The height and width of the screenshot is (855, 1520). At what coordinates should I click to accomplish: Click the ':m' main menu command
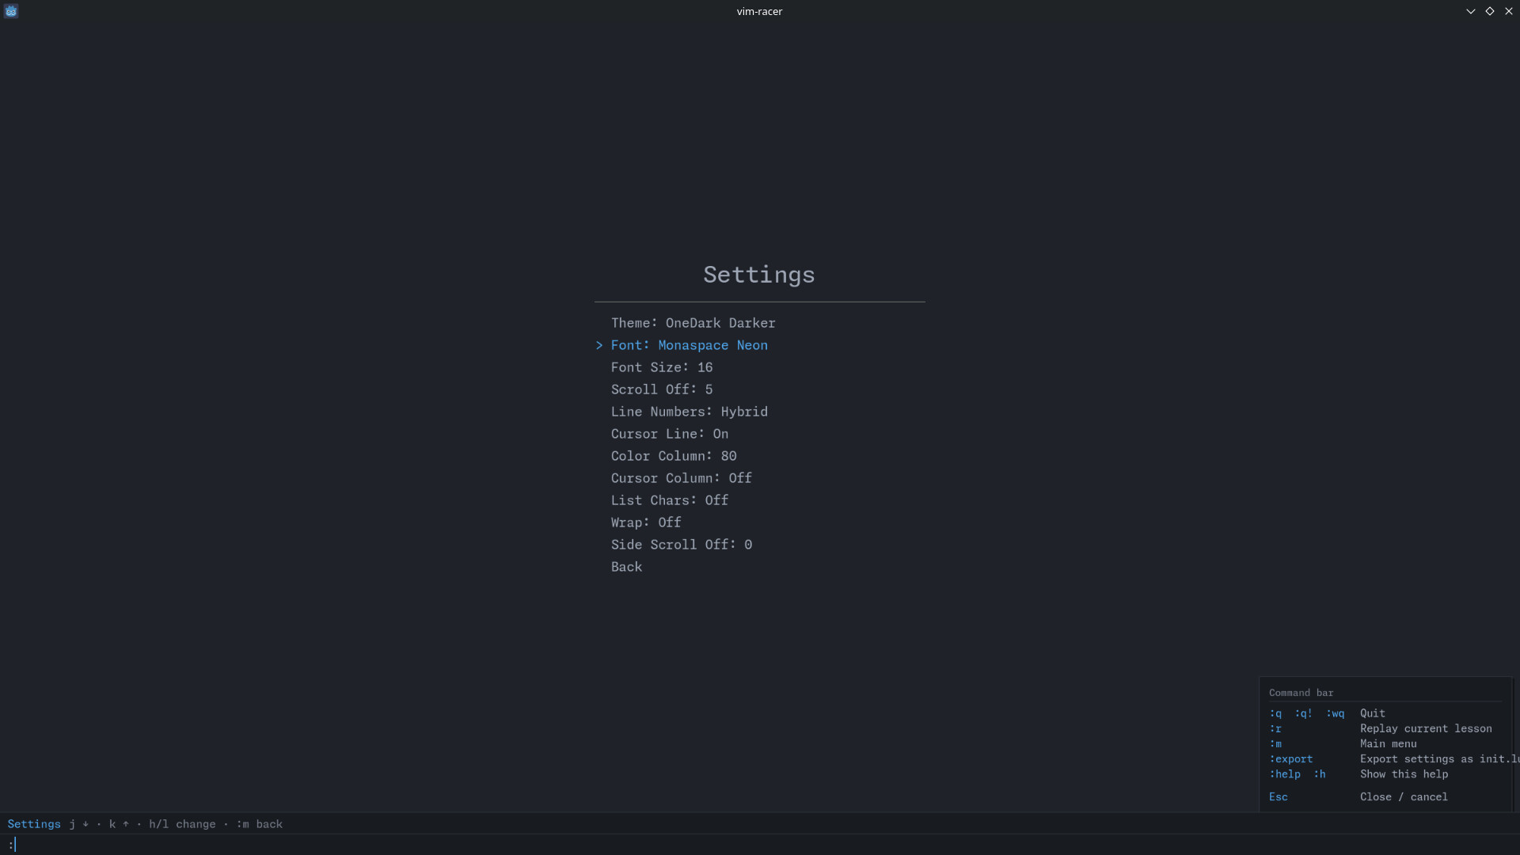[1275, 743]
